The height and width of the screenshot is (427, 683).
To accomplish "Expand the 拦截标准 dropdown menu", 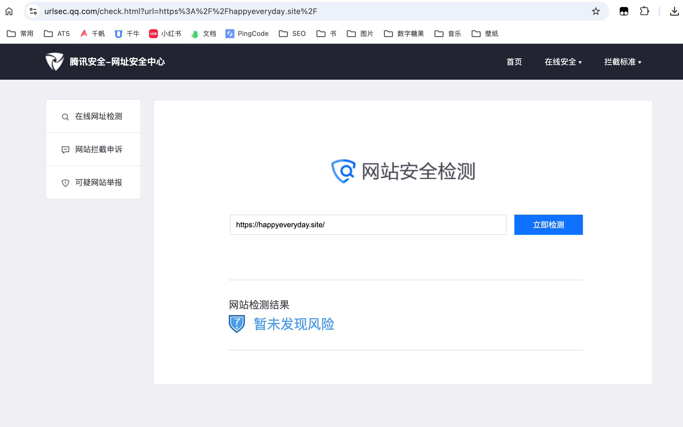I will (x=623, y=62).
